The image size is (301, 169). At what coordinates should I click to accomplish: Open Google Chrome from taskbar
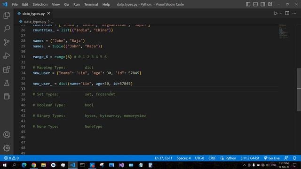[34, 165]
